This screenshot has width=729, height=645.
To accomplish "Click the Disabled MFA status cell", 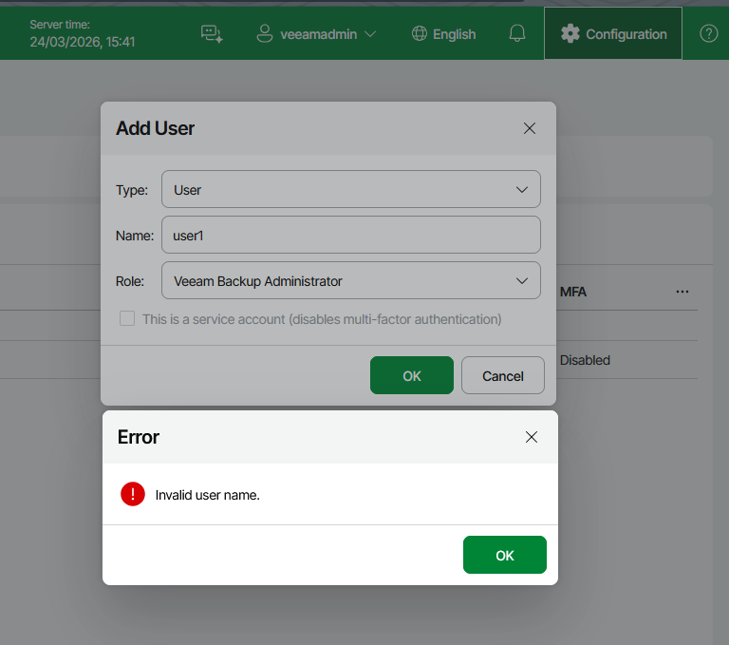I will point(585,360).
